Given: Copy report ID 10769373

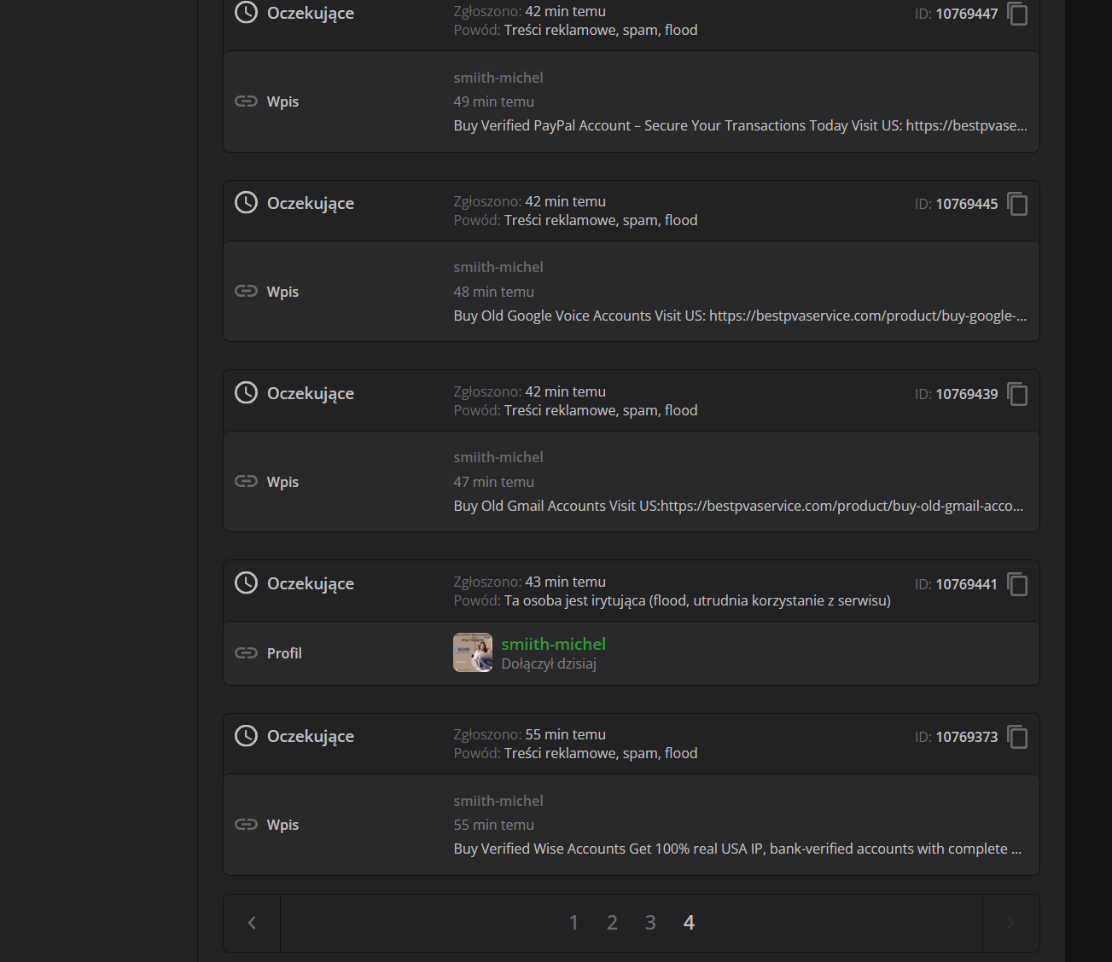Looking at the screenshot, I should pos(1017,737).
